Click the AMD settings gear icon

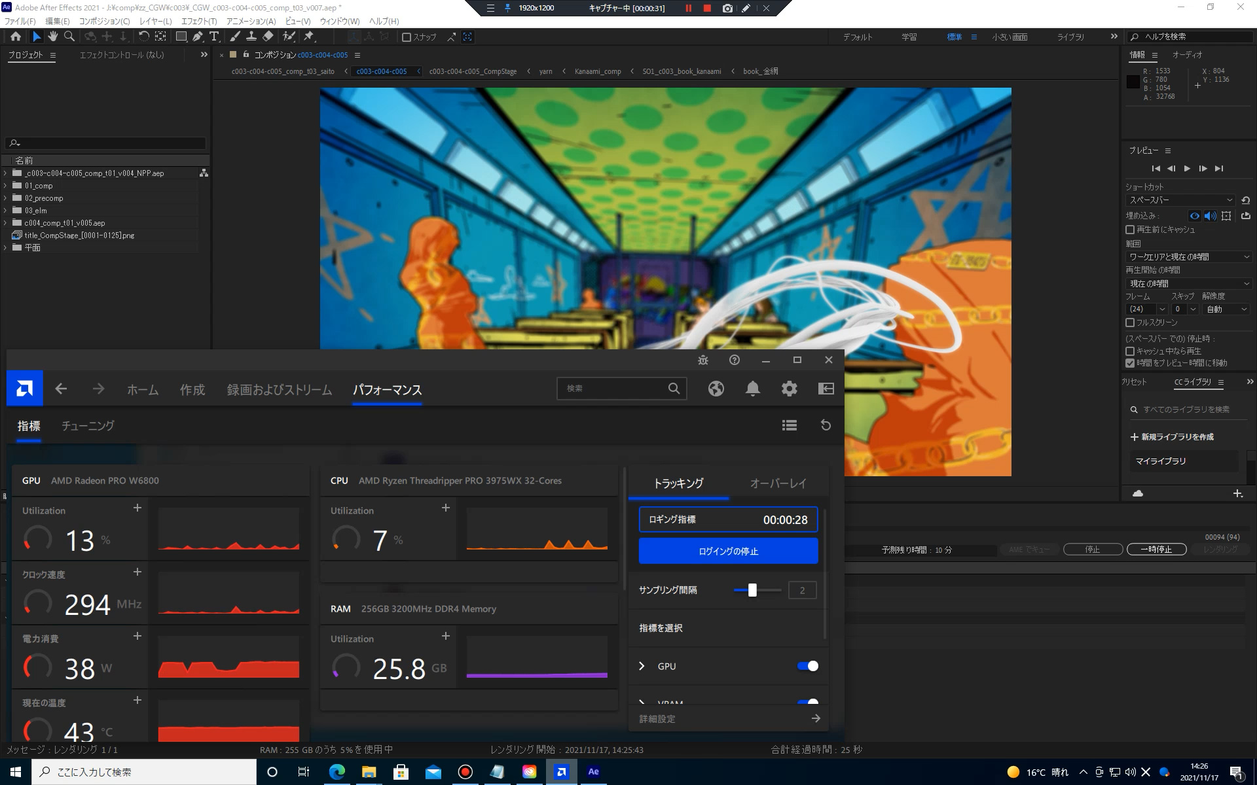(789, 389)
